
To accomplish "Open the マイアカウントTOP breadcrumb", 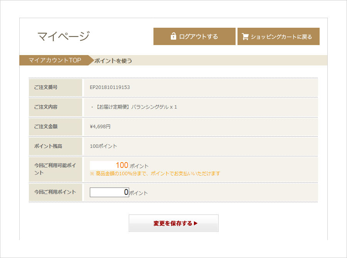I will click(x=55, y=60).
